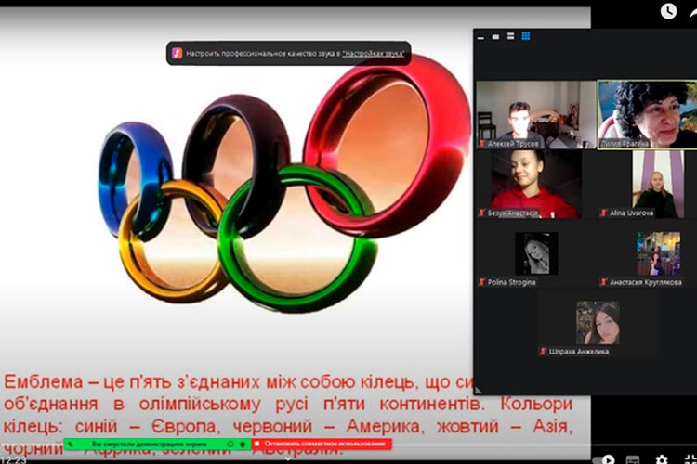Click the Watch later clock icon
The width and height of the screenshot is (697, 464).
pos(668,11)
